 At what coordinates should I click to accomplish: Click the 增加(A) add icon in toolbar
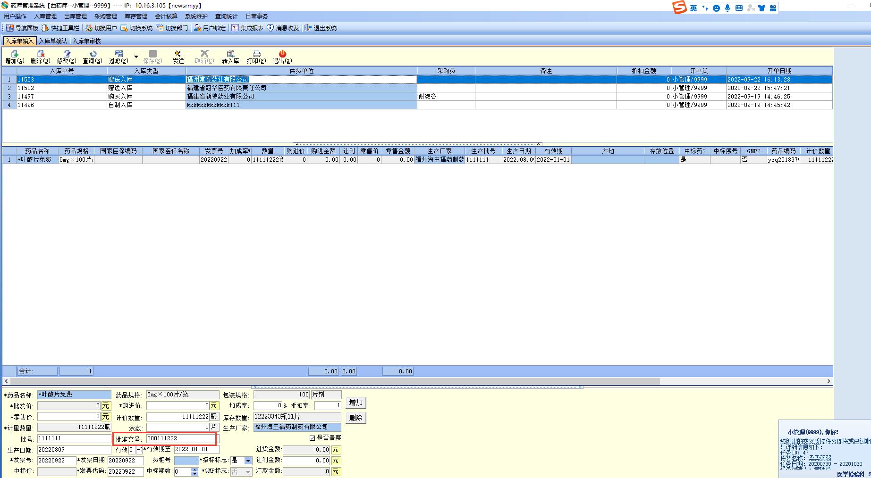pos(15,57)
